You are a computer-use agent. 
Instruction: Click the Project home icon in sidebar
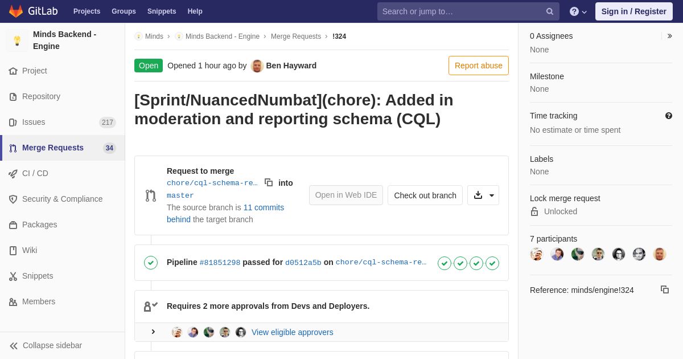pos(13,71)
